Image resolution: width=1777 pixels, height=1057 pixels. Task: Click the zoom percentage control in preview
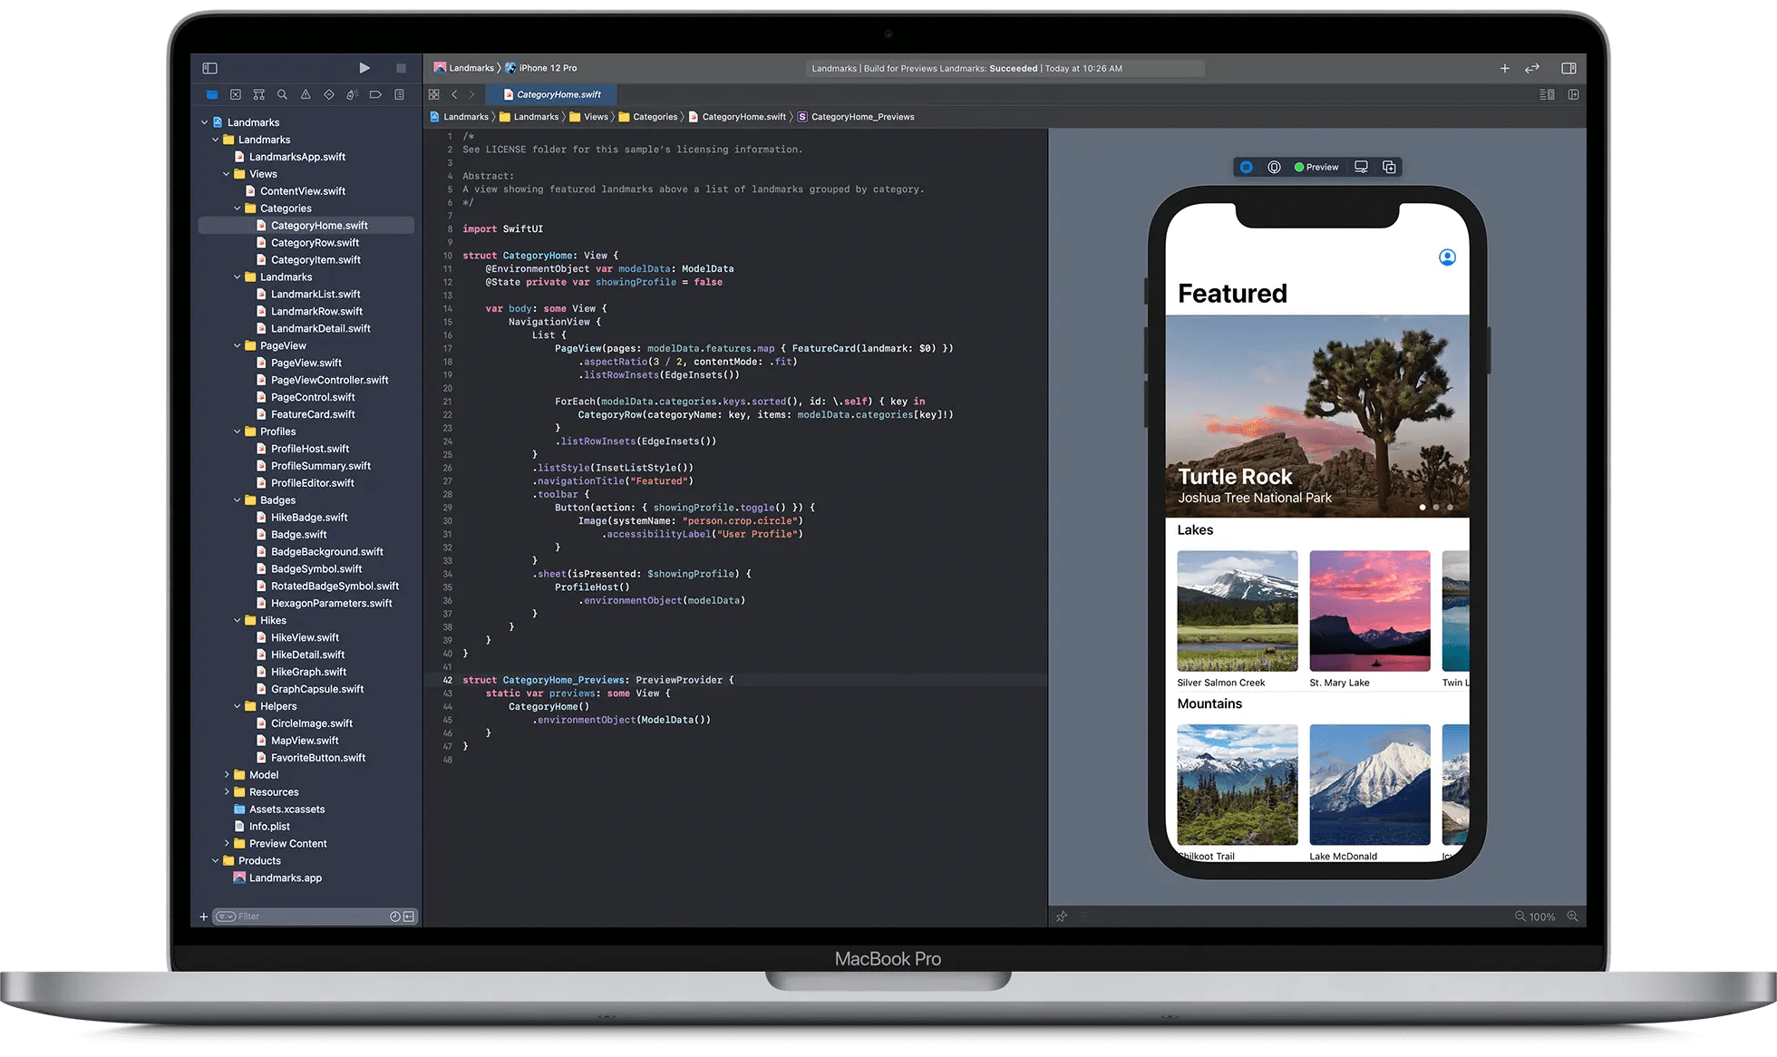[1541, 917]
